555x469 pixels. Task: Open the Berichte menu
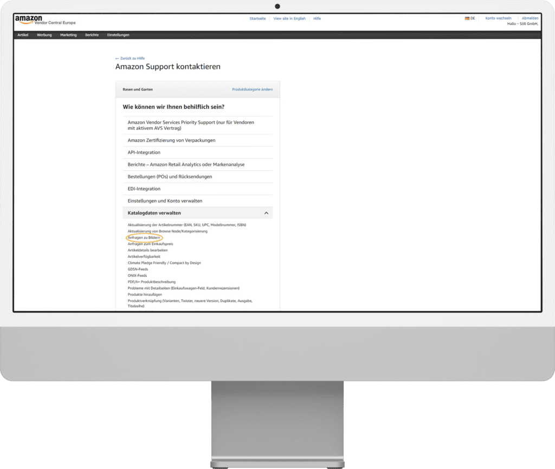click(x=92, y=35)
